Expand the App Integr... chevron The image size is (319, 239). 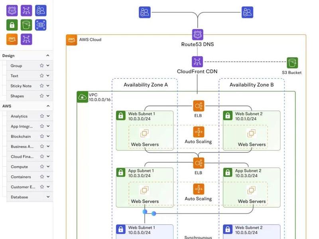click(x=48, y=126)
